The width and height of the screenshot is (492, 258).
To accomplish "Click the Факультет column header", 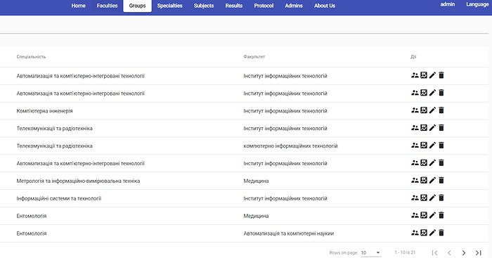I will [254, 57].
